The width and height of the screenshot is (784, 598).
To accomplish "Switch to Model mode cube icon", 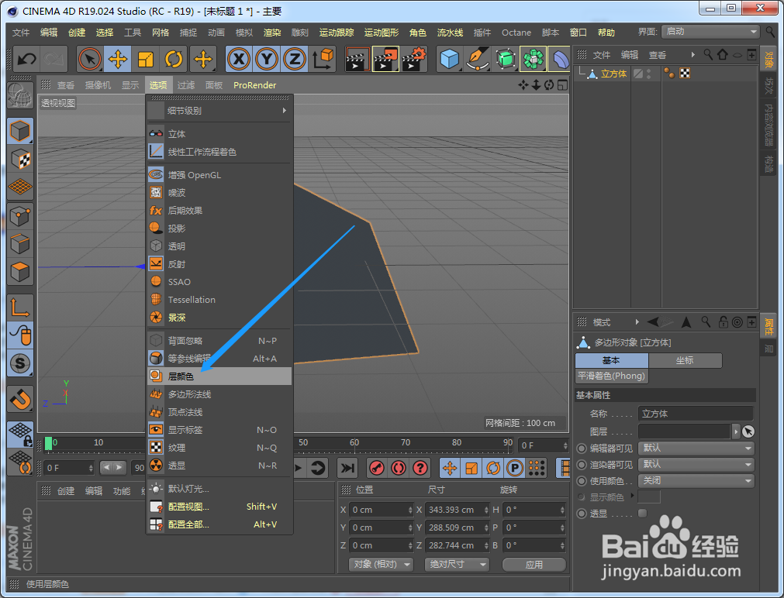I will [20, 132].
